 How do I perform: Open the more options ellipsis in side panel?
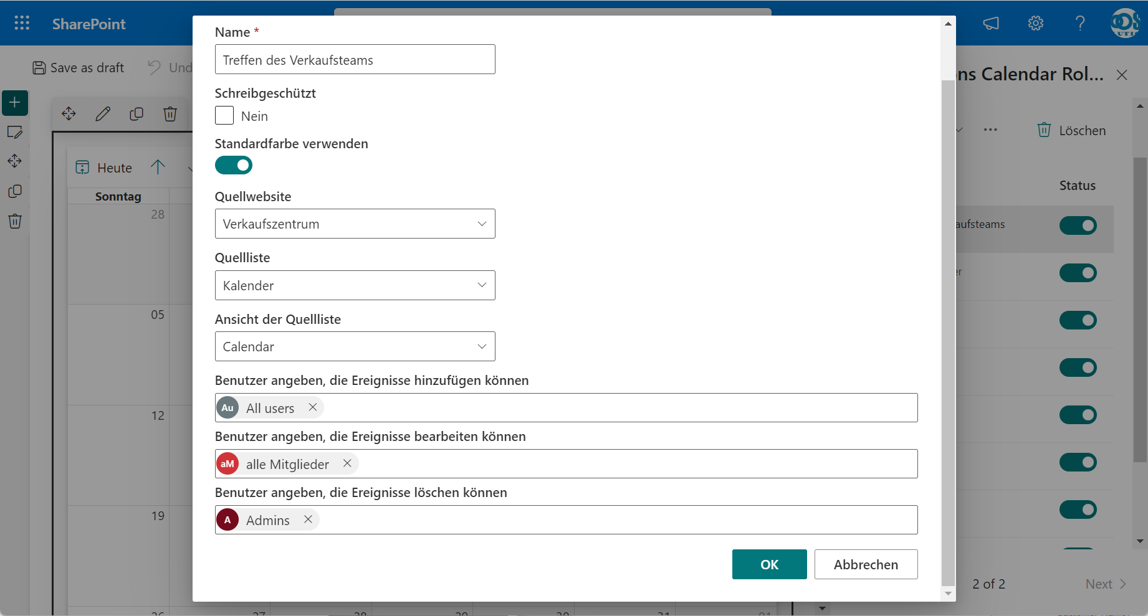[x=990, y=130]
